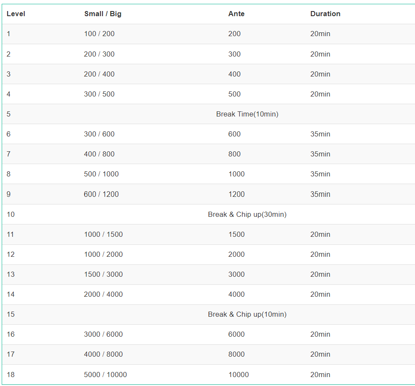Click the 1200 ante value

pos(236,194)
